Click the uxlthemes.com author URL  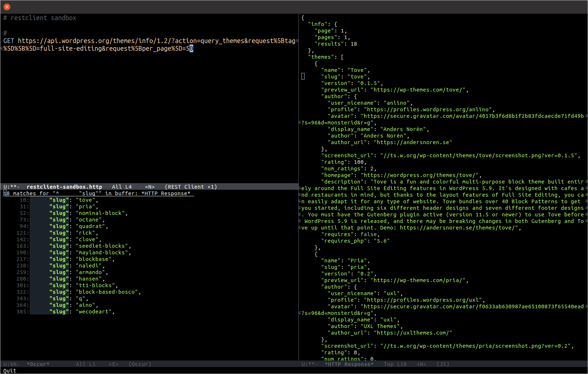coord(413,333)
